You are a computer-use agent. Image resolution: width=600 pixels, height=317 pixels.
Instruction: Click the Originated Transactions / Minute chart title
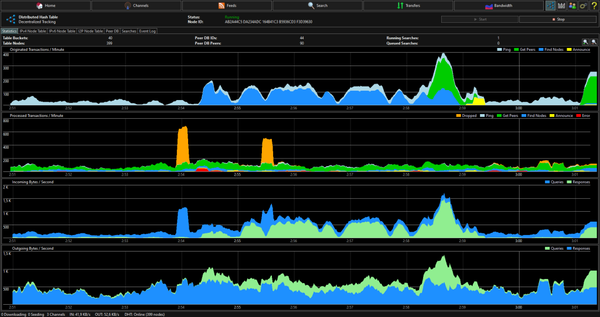(37, 50)
